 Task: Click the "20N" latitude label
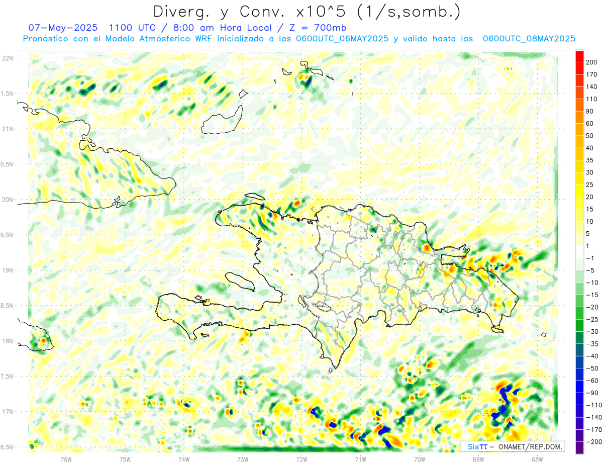tap(7, 200)
